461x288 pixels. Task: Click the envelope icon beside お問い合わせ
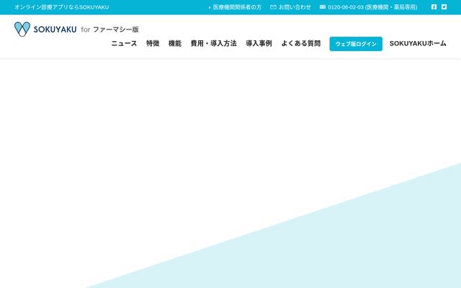pos(273,7)
